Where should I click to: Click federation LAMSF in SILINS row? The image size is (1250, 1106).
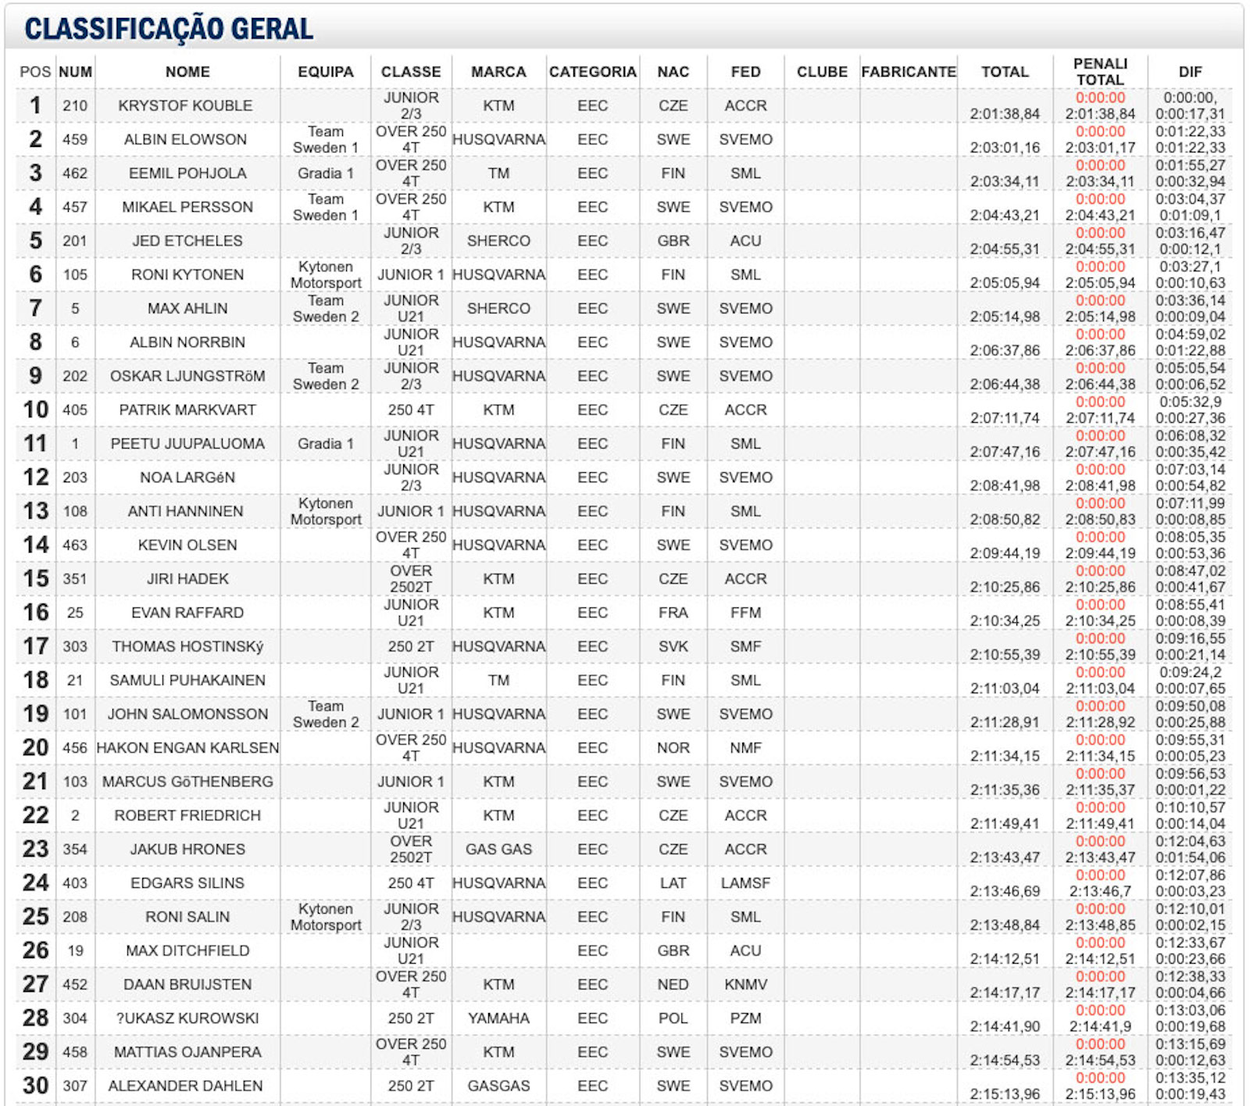point(745,883)
